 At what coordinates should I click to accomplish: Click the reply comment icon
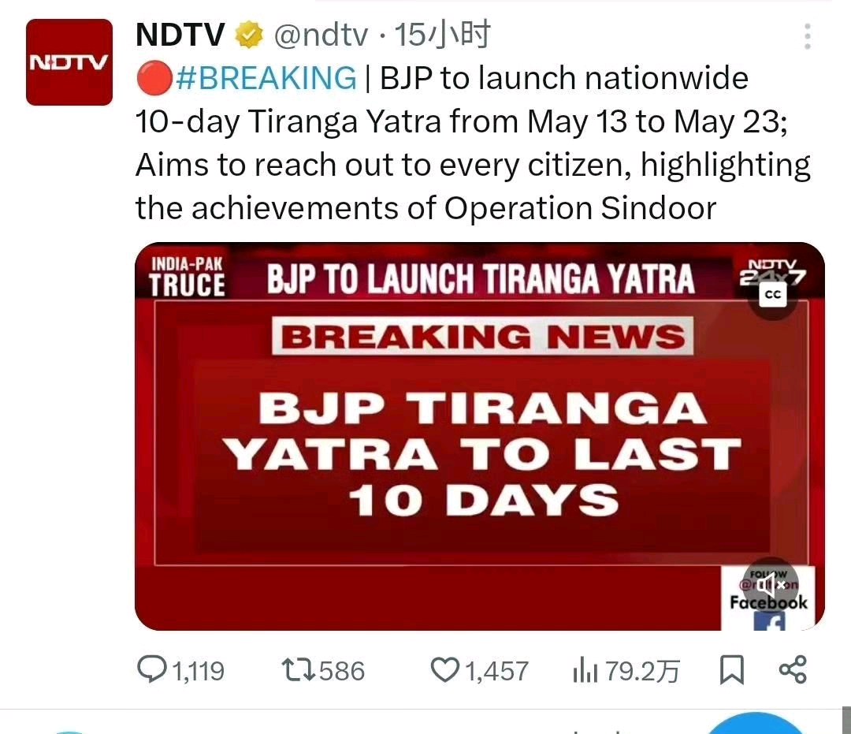pos(151,669)
